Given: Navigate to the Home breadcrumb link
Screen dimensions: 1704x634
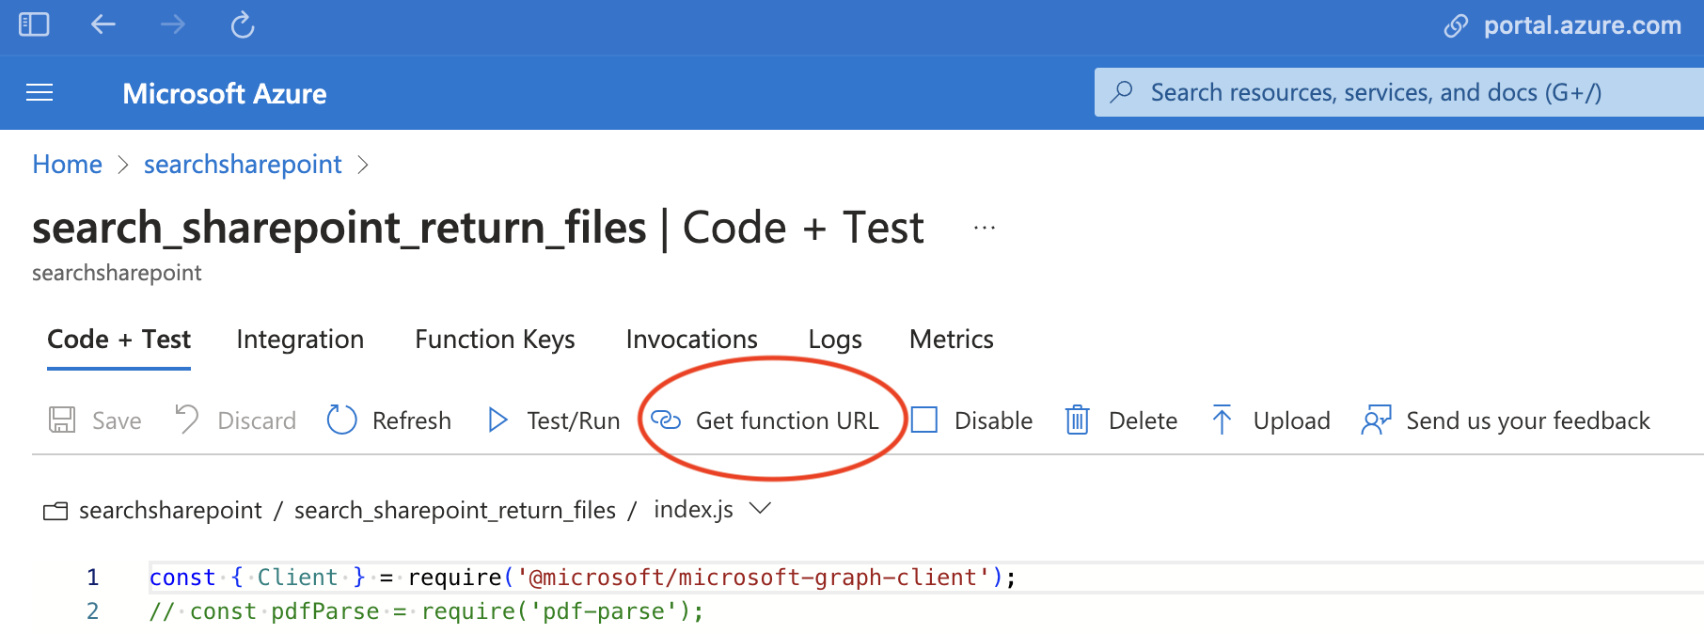Looking at the screenshot, I should point(67,165).
